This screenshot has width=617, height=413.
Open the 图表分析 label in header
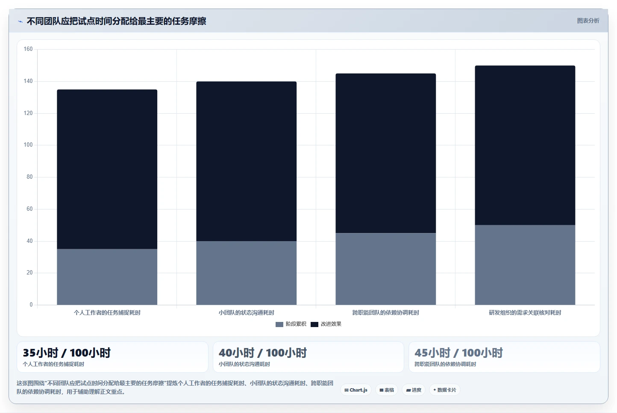[588, 21]
